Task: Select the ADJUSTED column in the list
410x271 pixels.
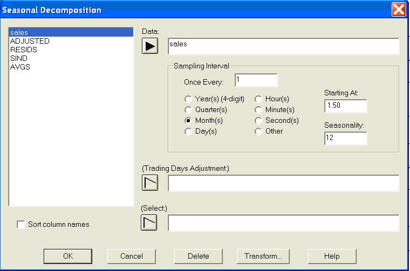Action: coord(71,41)
